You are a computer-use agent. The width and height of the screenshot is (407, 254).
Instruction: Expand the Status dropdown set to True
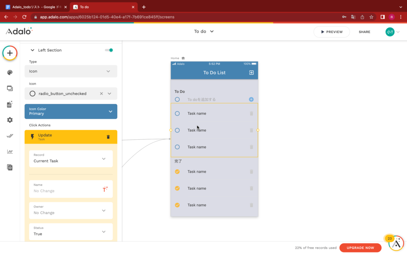71,231
